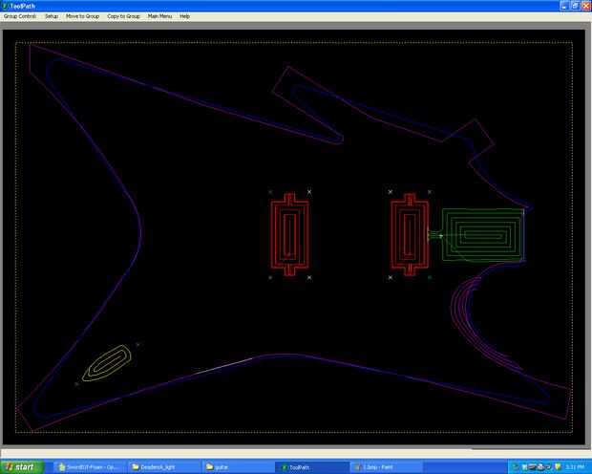Click the white X marker top-right of left pickup
Screen dimensions: 592x474
309,192
